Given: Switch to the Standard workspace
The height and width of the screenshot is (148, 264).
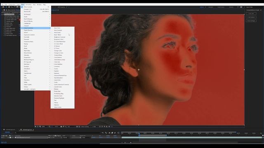Looking at the screenshot, I should tap(211, 7).
